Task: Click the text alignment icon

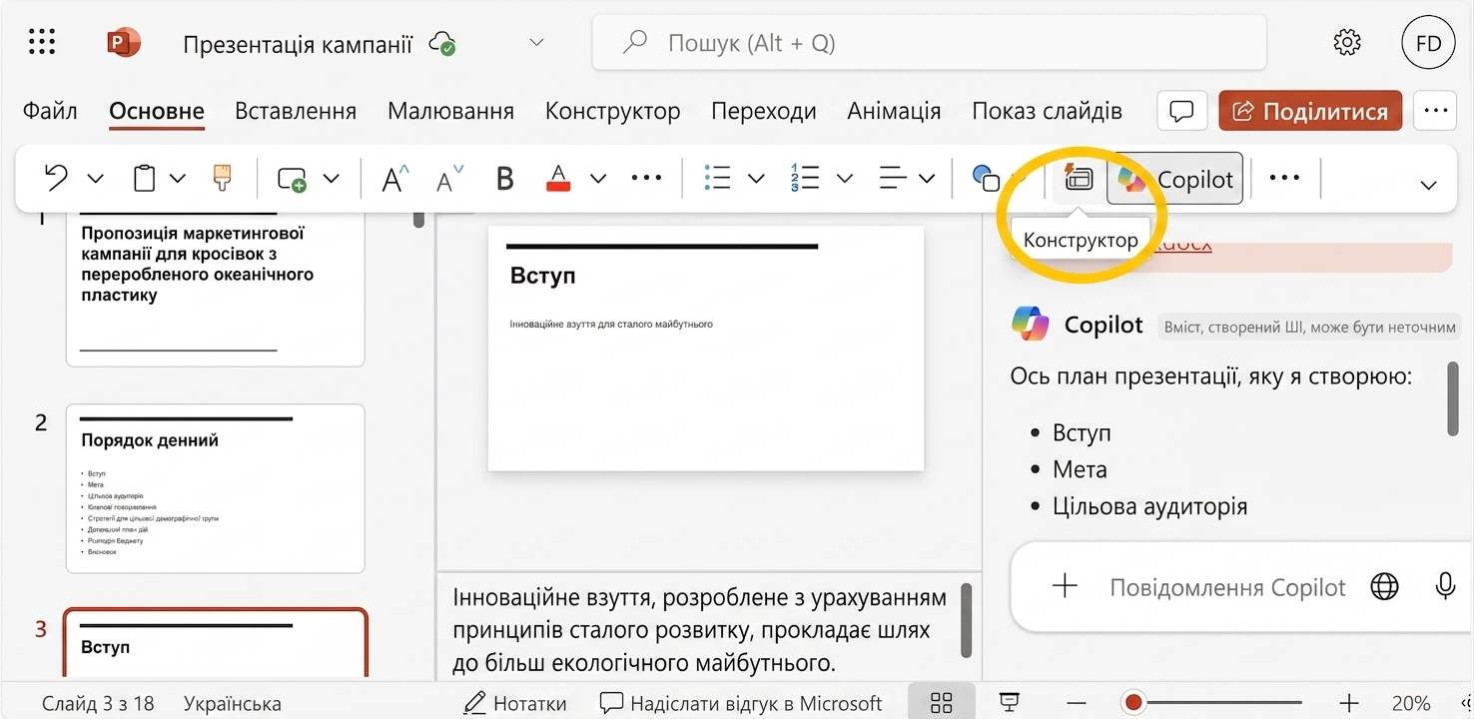Action: (892, 179)
